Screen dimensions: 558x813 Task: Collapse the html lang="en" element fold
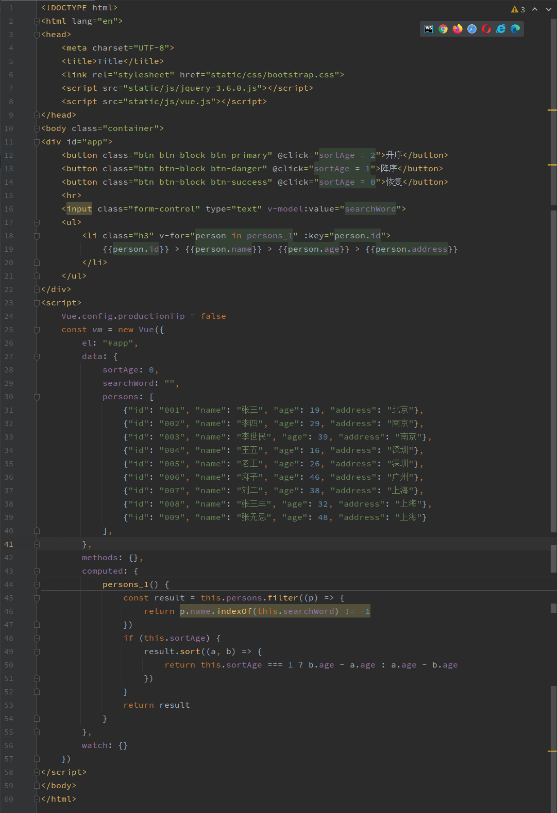(x=37, y=21)
